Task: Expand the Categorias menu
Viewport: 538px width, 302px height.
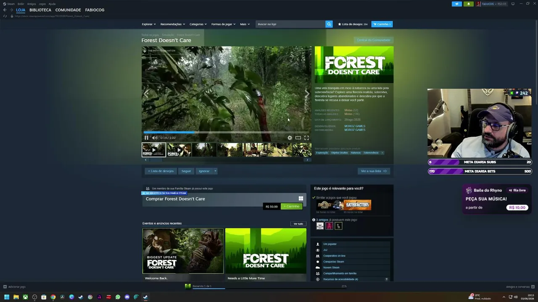Action: pos(198,24)
